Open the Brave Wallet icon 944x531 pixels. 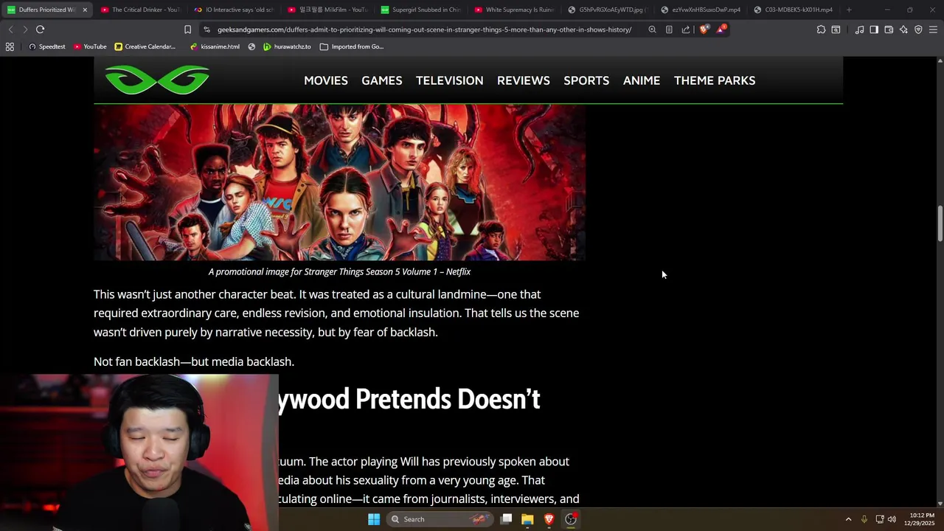coord(889,29)
